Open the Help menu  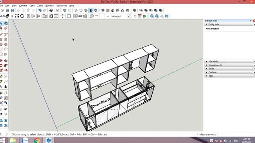72,6
